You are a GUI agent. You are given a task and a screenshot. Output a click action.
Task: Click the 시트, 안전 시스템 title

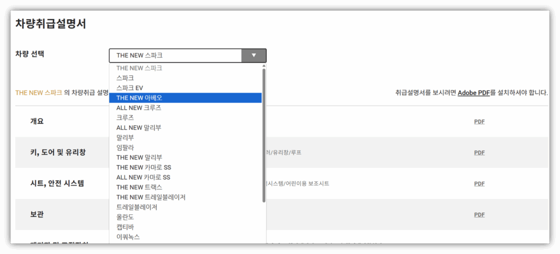pos(57,184)
